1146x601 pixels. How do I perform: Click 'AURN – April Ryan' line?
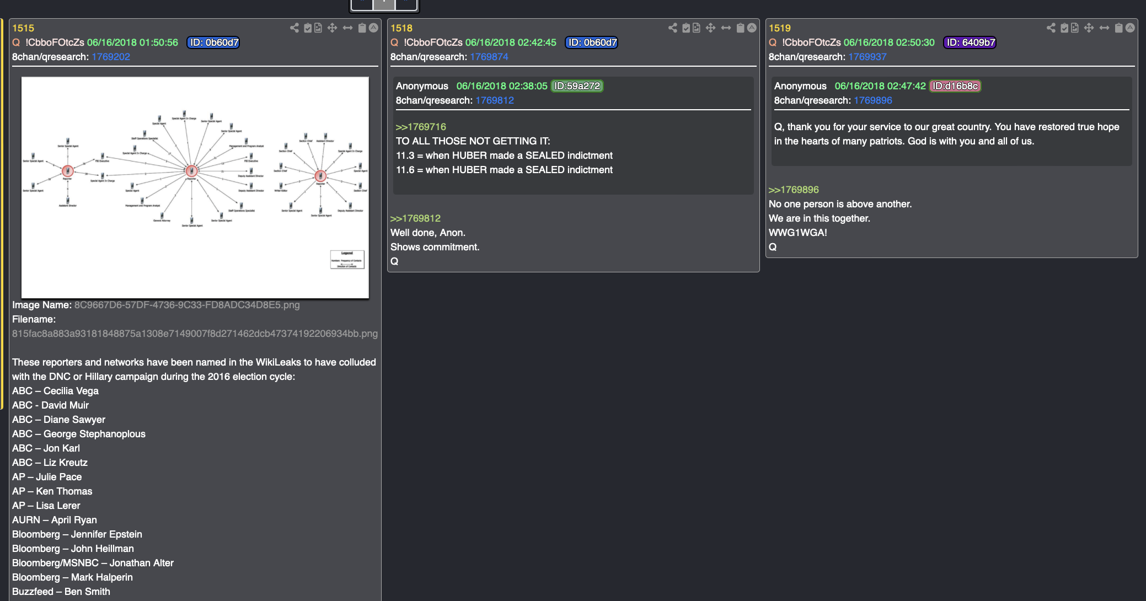[x=55, y=520]
